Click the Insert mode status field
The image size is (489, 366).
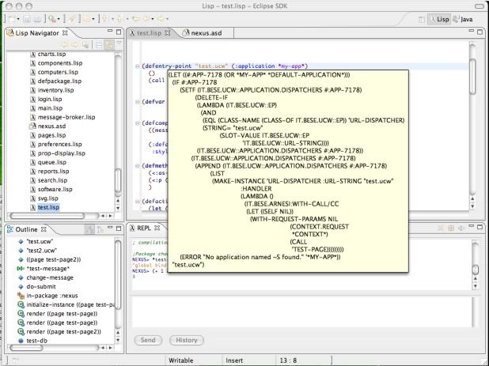pyautogui.click(x=234, y=360)
